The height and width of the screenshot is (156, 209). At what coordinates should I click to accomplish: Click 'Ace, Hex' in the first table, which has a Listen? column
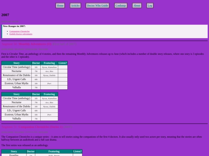[x=49, y=71]
